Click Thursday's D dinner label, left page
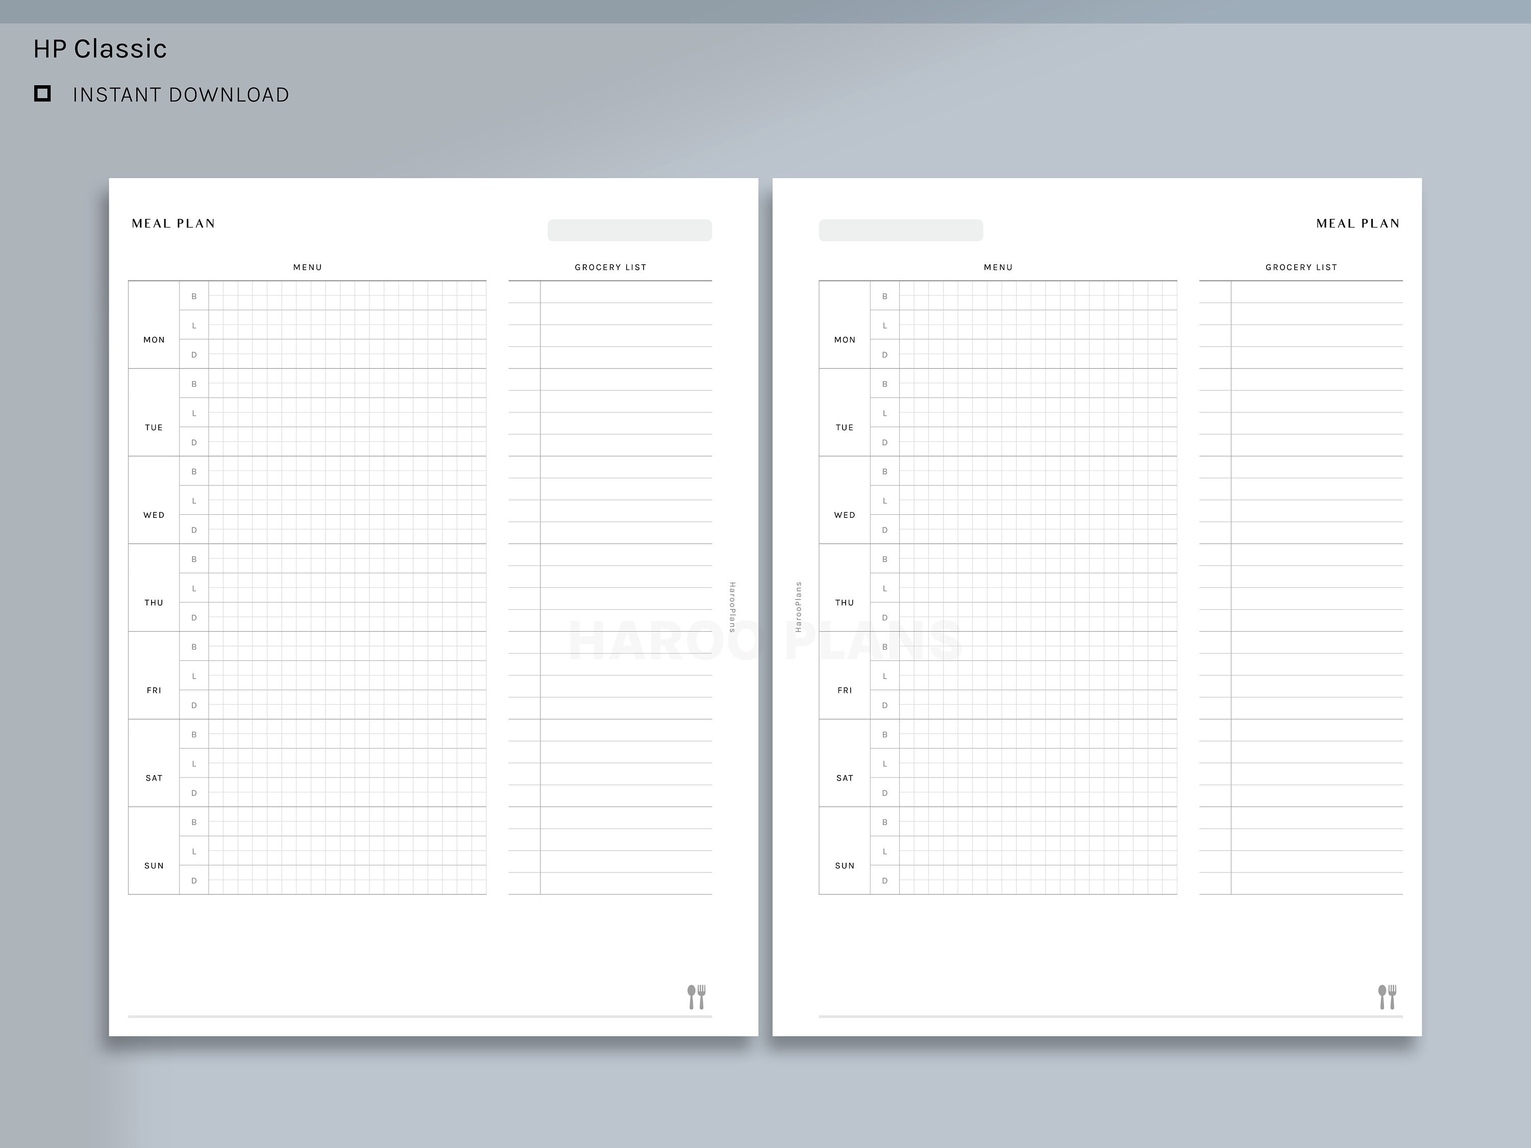The width and height of the screenshot is (1531, 1148). pyautogui.click(x=194, y=618)
